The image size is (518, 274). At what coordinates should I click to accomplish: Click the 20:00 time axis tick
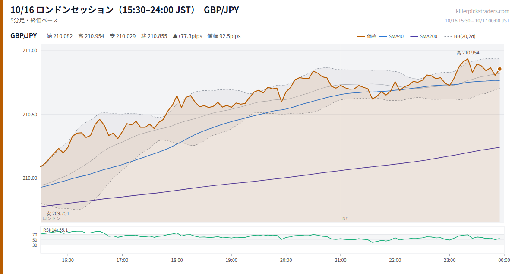pyautogui.click(x=286, y=260)
